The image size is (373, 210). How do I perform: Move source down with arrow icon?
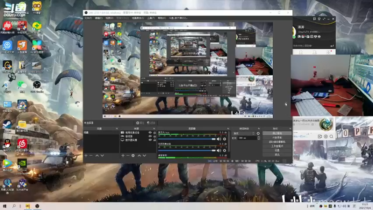click(x=145, y=155)
